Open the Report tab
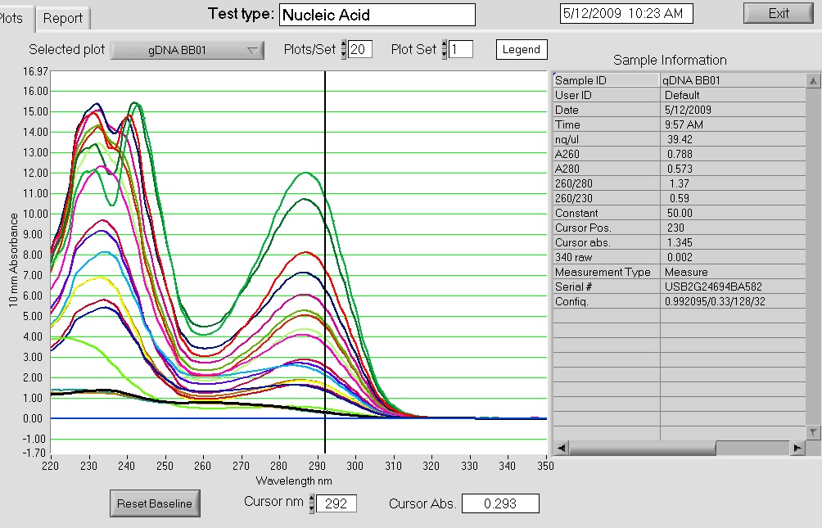The height and width of the screenshot is (528, 822). [x=62, y=18]
